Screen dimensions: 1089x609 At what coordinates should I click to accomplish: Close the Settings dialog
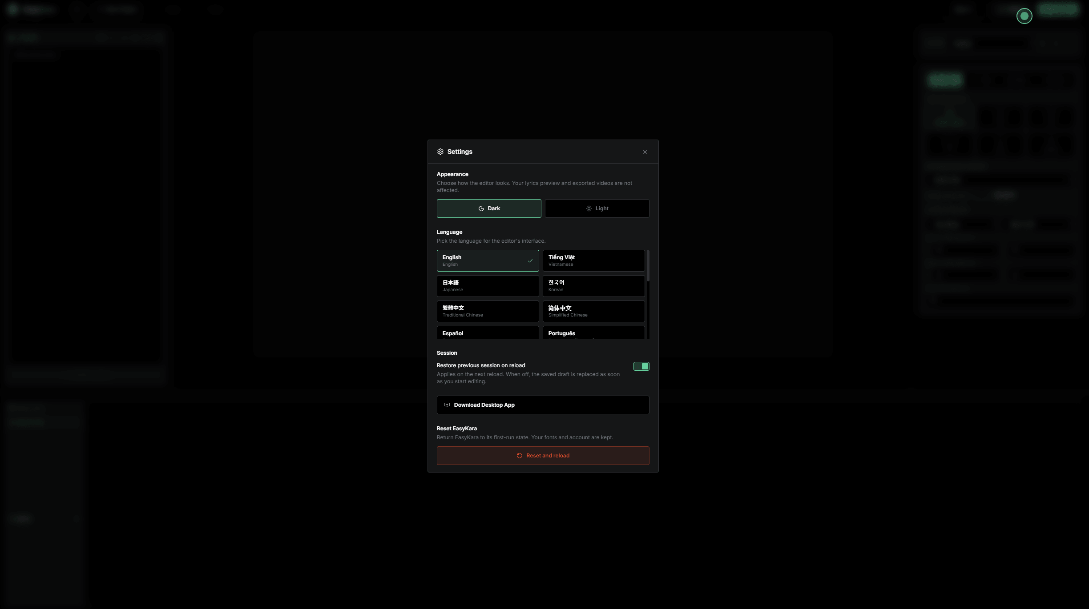tap(645, 152)
